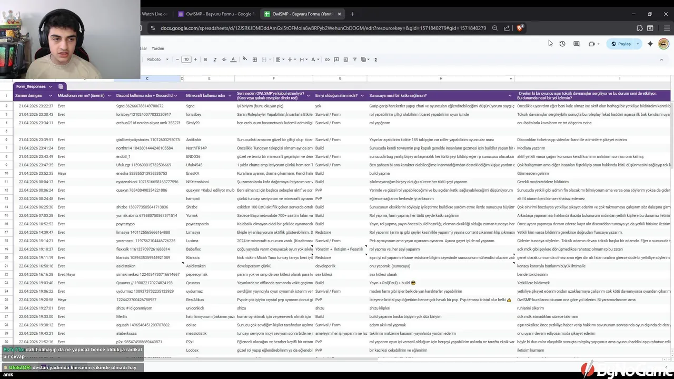Insert a link from toolbar
674x379 pixels.
[327, 59]
